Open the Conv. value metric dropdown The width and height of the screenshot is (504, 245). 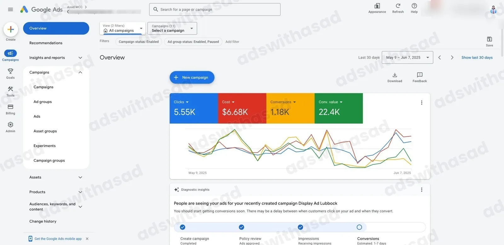coord(330,102)
